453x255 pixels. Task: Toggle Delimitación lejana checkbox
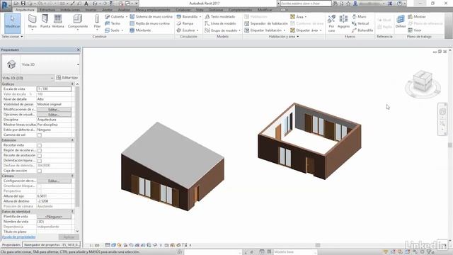[x=40, y=161]
